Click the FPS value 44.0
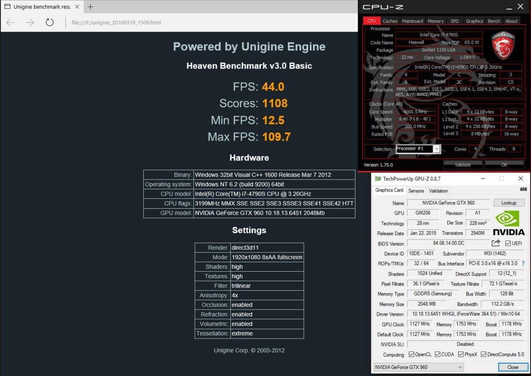 (273, 87)
